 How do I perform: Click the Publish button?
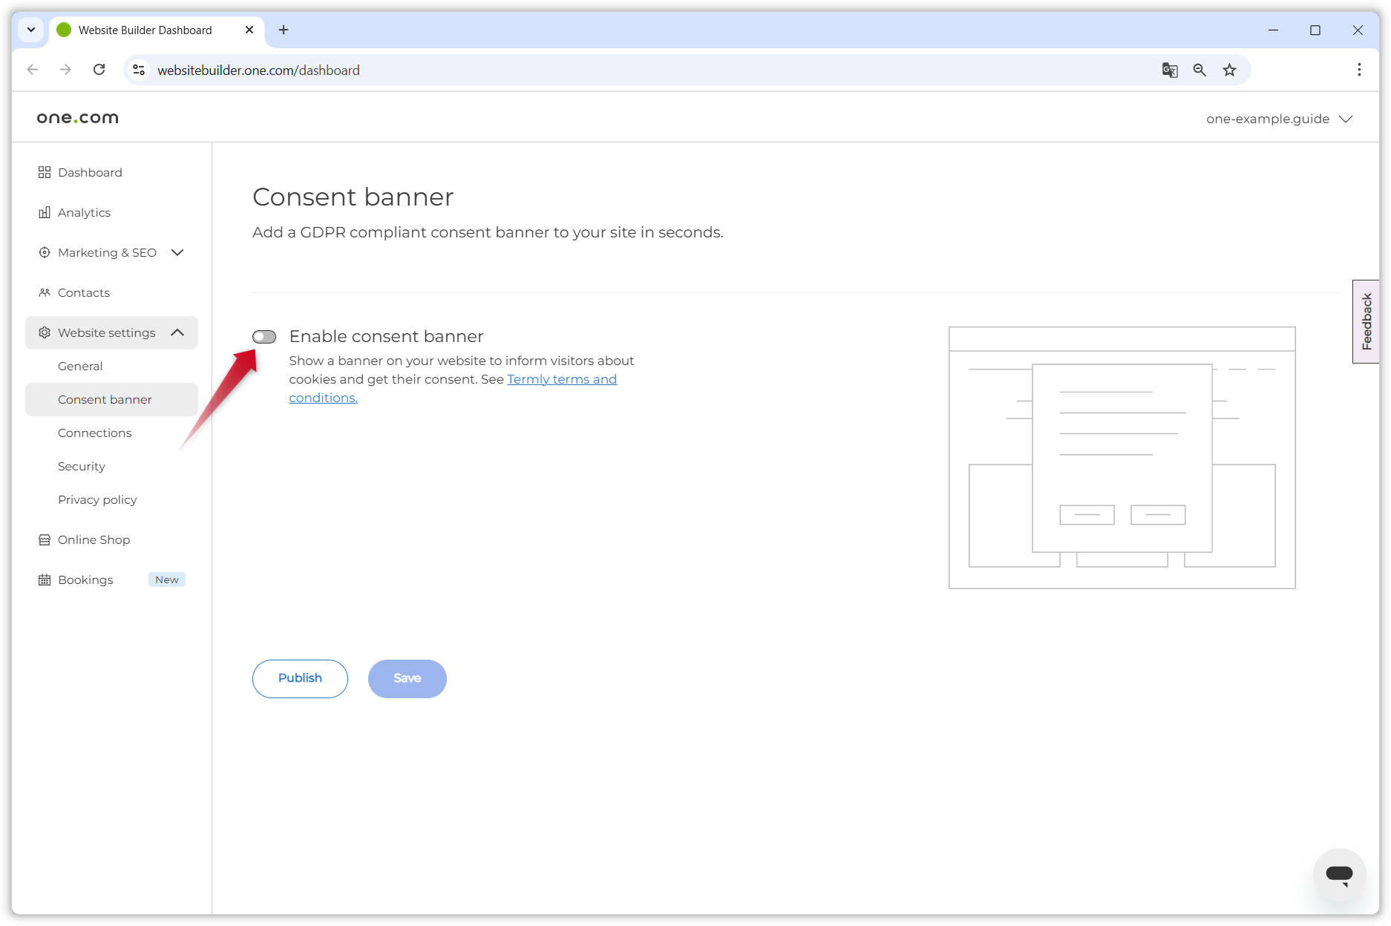(x=300, y=678)
